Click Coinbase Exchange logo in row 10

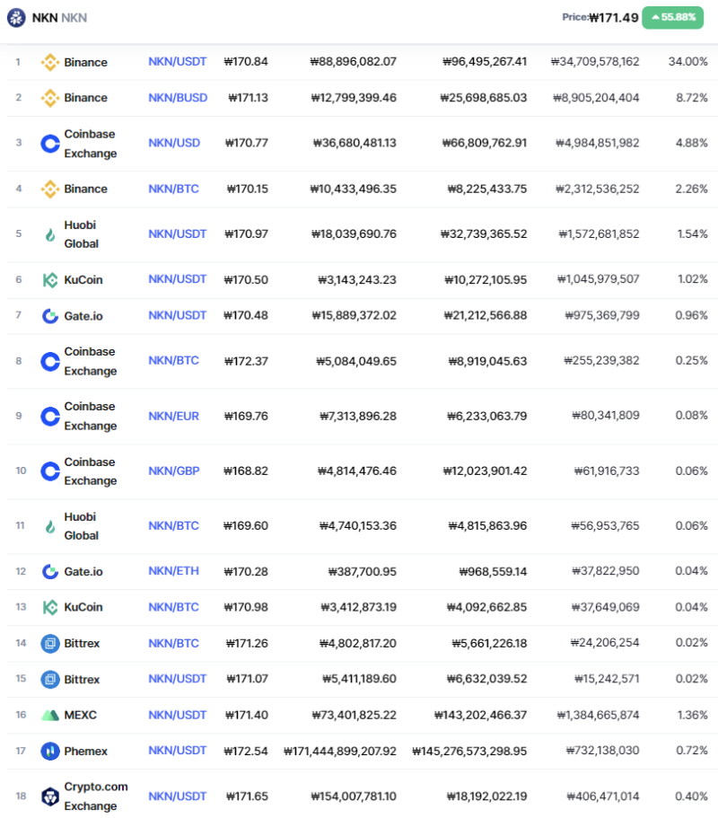(50, 471)
